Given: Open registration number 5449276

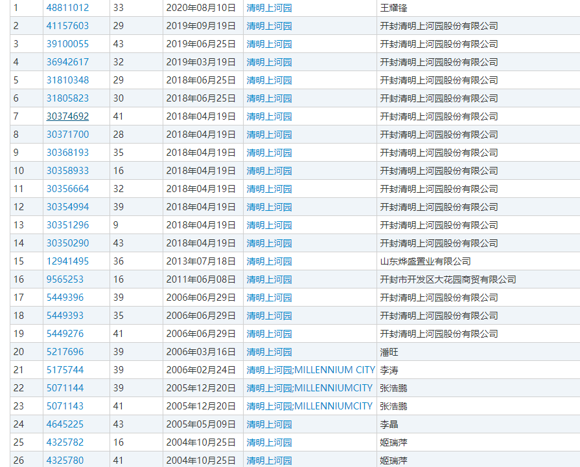Looking at the screenshot, I should click(x=65, y=334).
